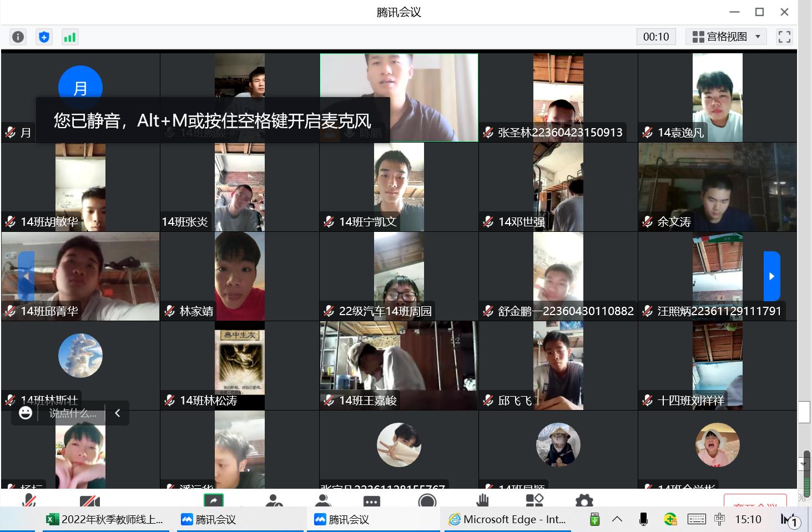Click the muted mic icon beside 林家靖
Viewport: 812px width, 532px height.
click(169, 311)
